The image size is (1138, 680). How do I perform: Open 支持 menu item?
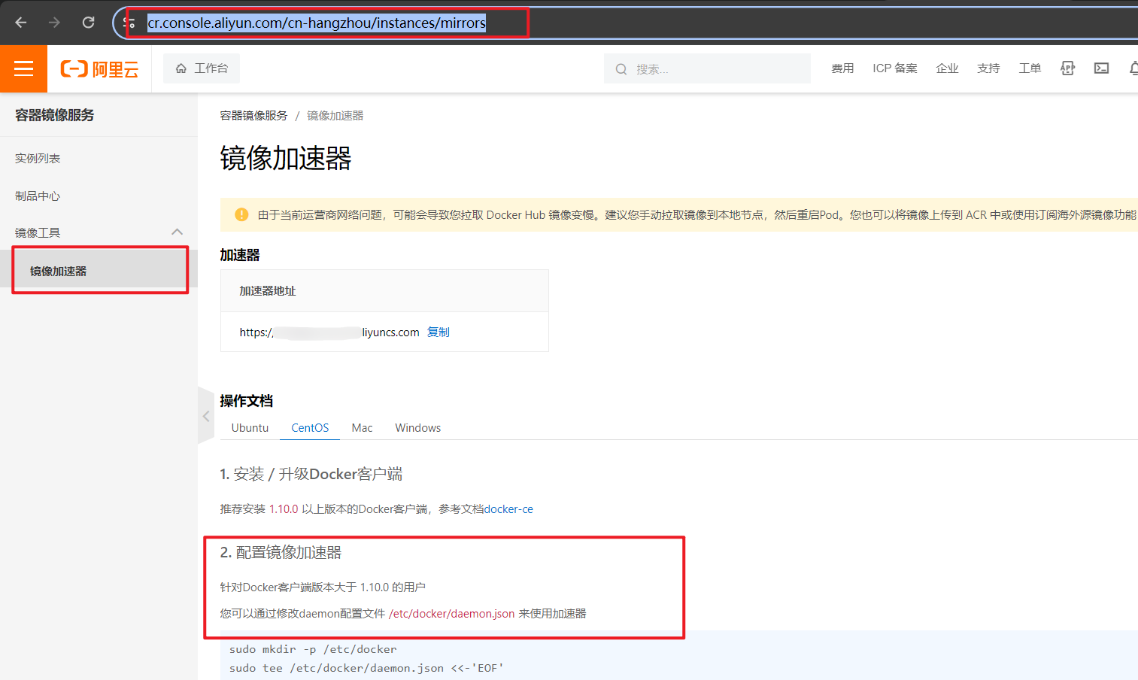(x=988, y=68)
